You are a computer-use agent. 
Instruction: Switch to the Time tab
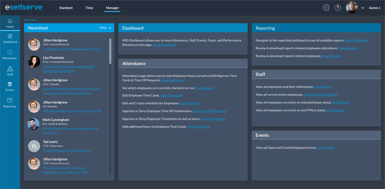tap(89, 8)
